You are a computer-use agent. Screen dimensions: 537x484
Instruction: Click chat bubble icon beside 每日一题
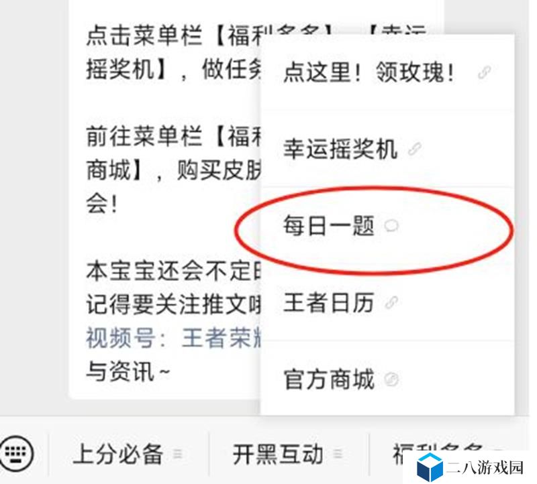pos(391,226)
